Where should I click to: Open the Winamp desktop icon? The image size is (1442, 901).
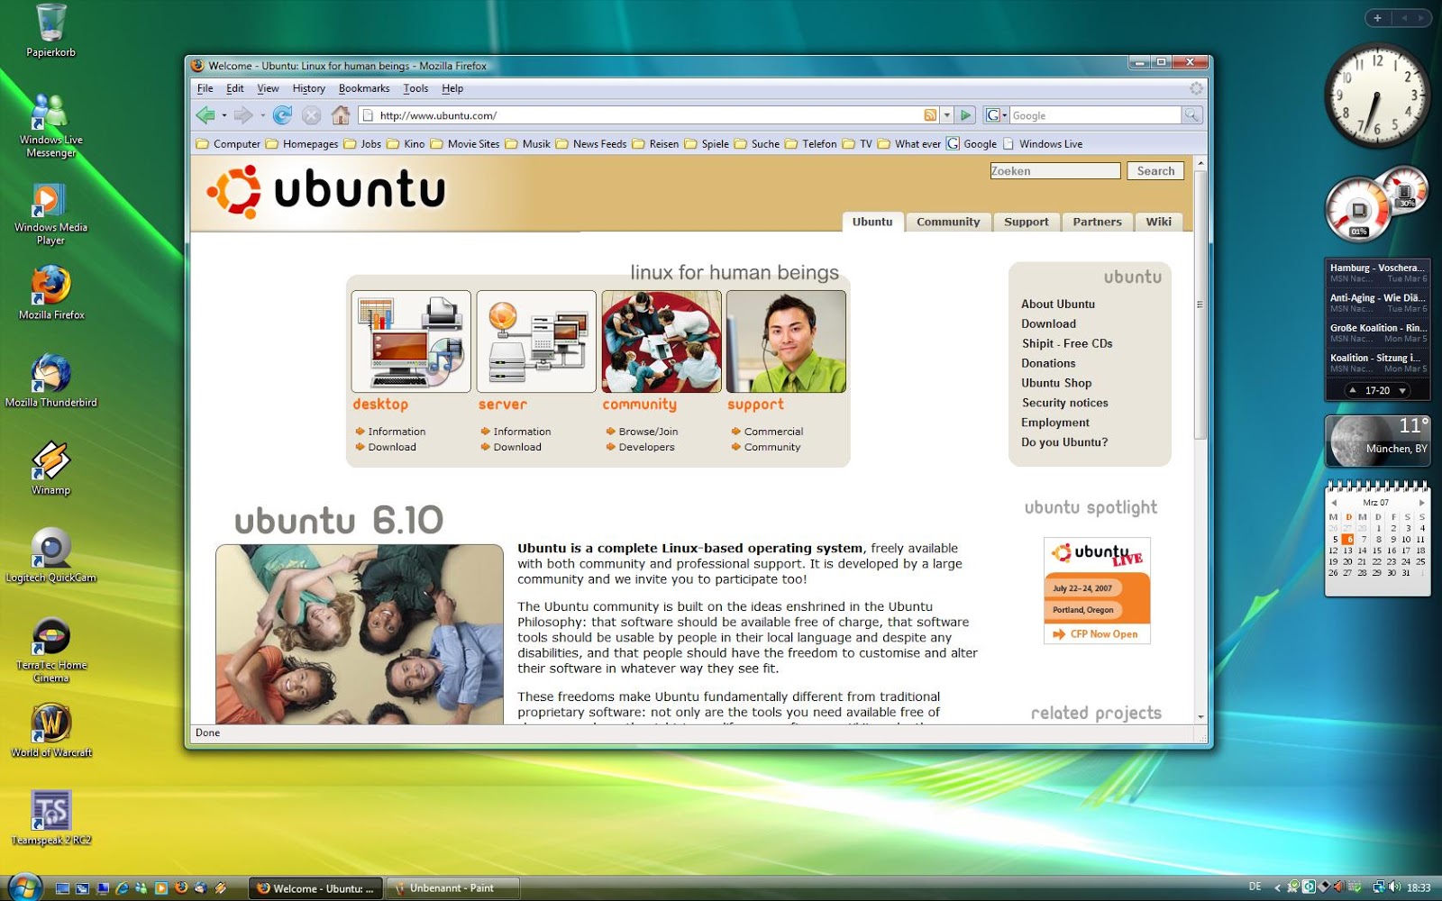(50, 461)
